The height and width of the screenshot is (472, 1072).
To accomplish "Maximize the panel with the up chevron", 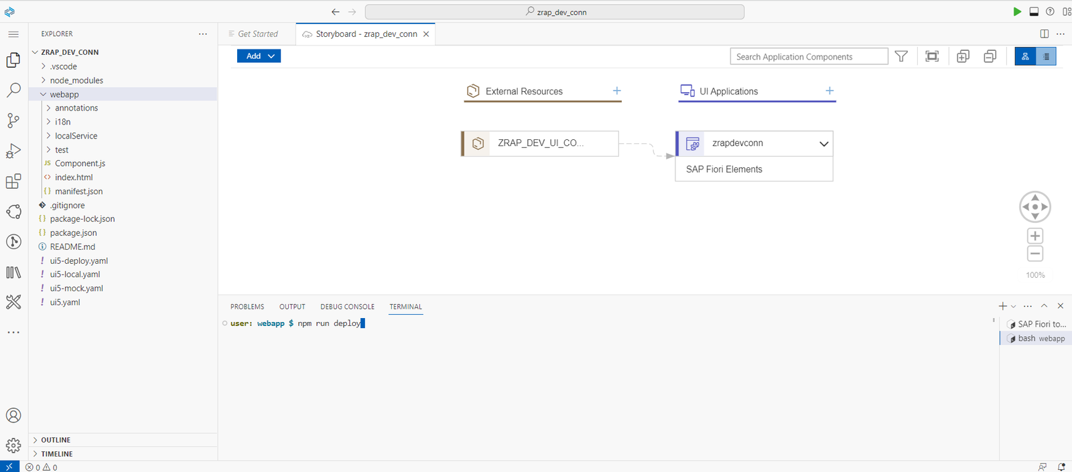I will coord(1044,306).
